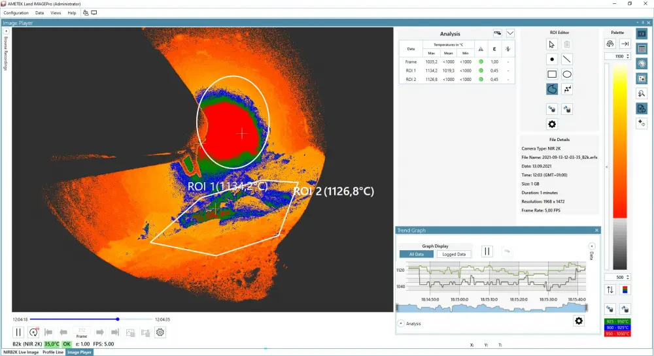This screenshot has height=356, width=654.
Task: Pause the image player playback
Action: (18, 332)
